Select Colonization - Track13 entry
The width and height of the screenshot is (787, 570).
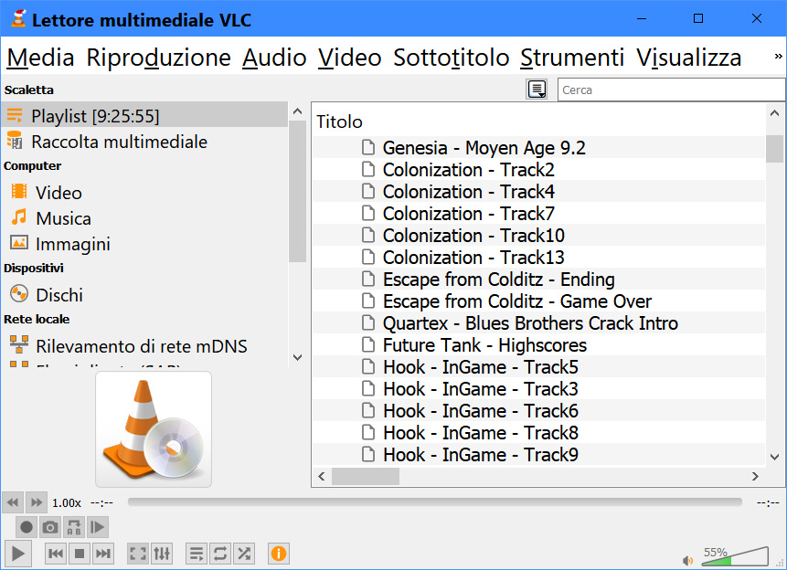539,258
